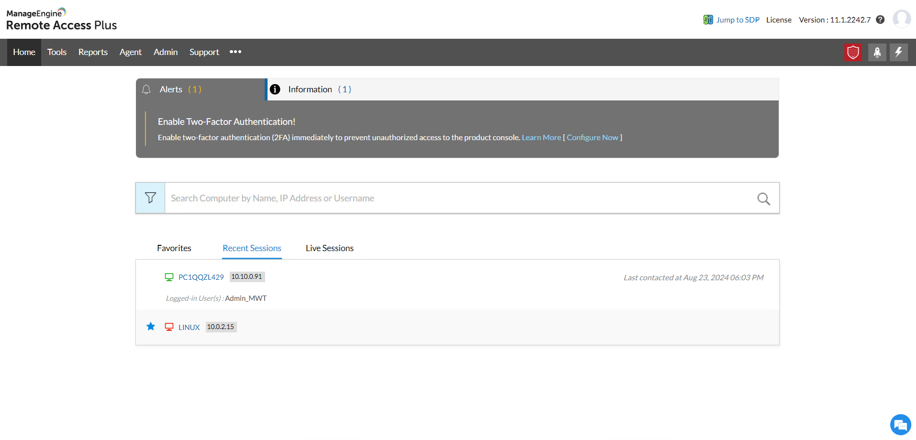This screenshot has width=916, height=440.
Task: Toggle the favorite star for LINUX
Action: [x=151, y=327]
